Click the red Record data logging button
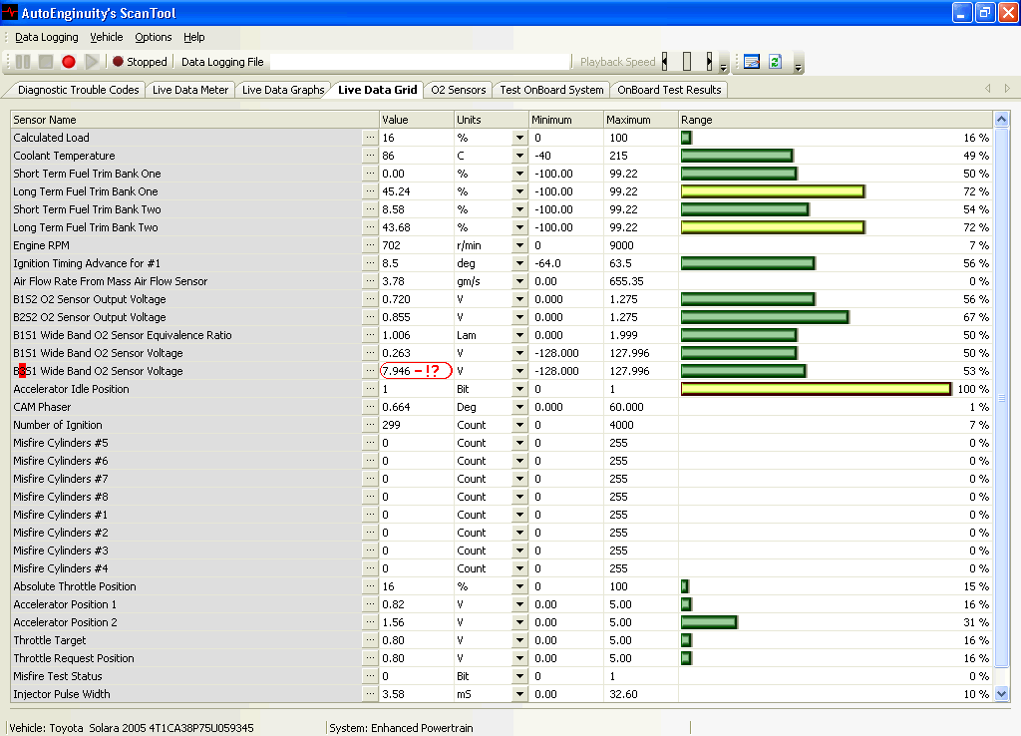 [69, 62]
